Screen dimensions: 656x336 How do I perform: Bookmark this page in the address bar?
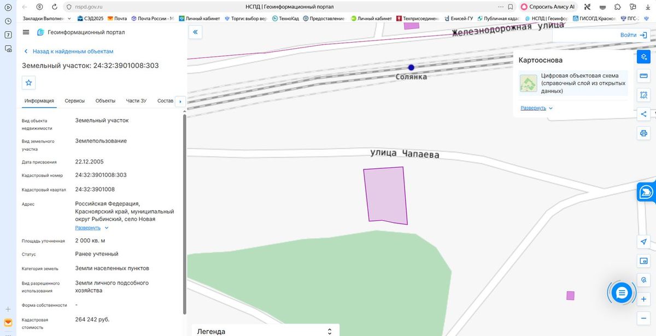click(509, 7)
